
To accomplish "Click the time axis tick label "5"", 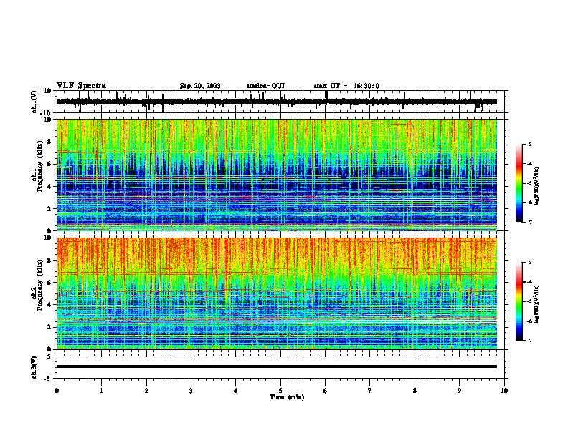I will click(280, 391).
